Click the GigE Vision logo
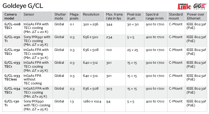The image size is (209, 114). (200, 7)
